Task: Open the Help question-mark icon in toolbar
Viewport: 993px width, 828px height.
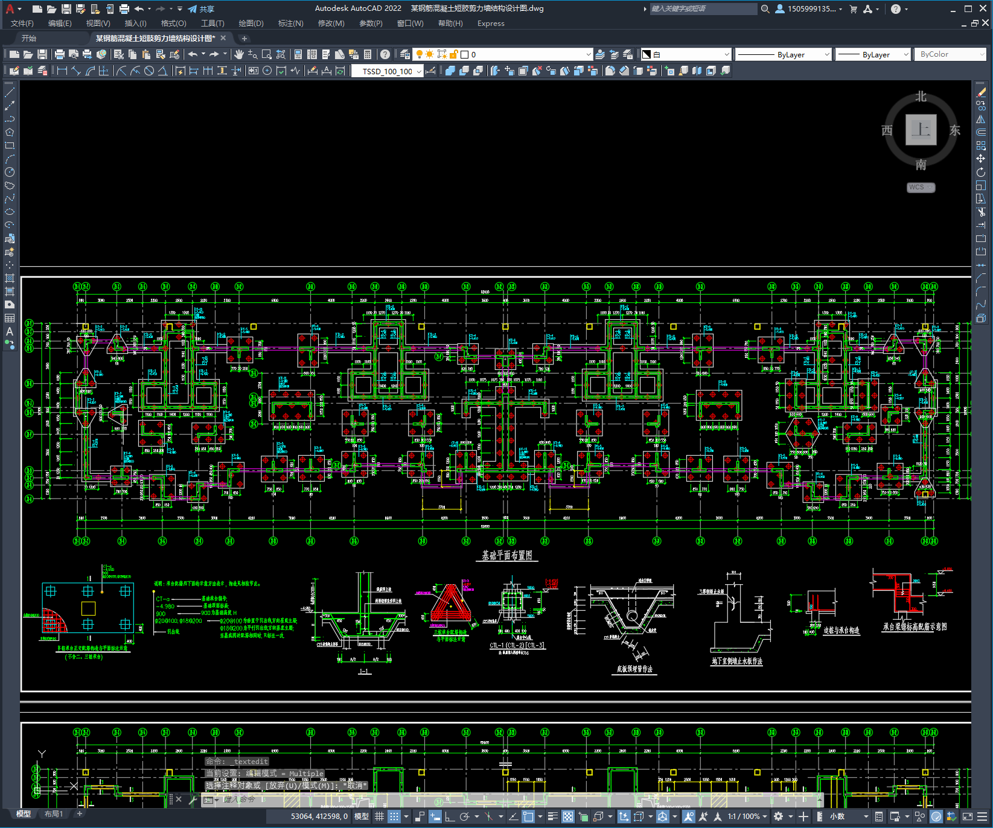Action: pos(385,54)
